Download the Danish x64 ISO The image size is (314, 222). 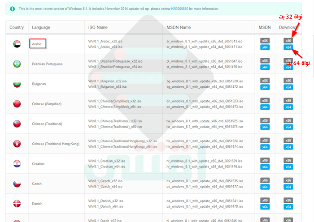click(x=288, y=207)
